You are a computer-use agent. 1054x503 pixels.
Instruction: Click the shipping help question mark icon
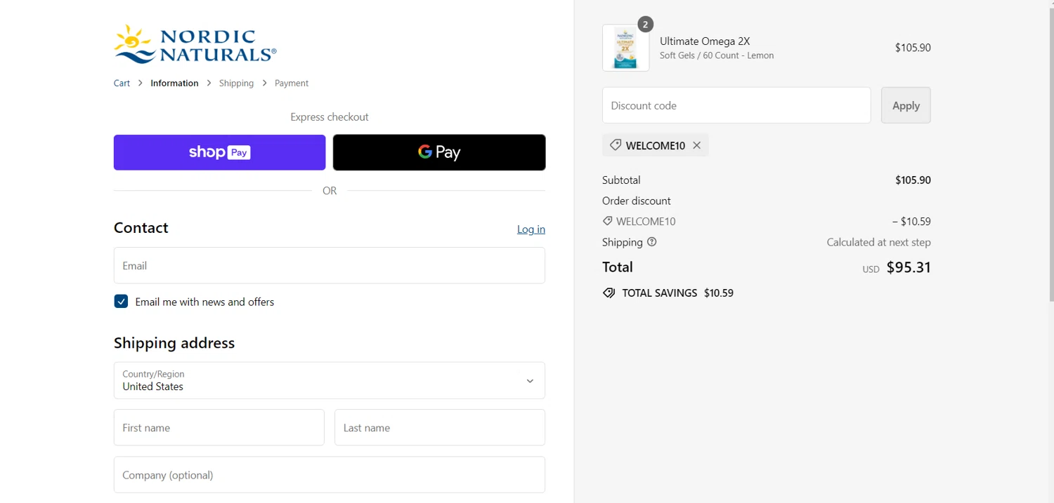coord(651,242)
